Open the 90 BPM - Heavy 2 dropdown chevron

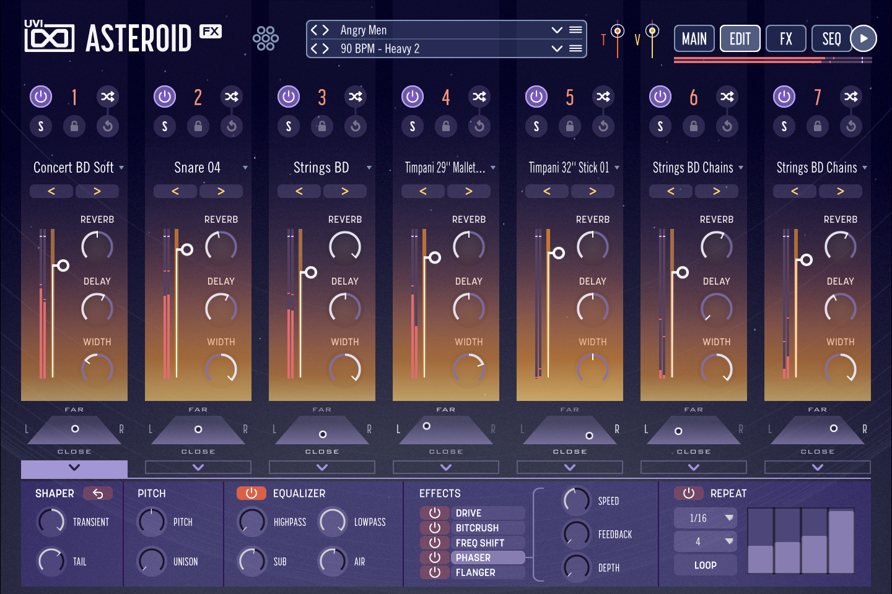(x=557, y=48)
